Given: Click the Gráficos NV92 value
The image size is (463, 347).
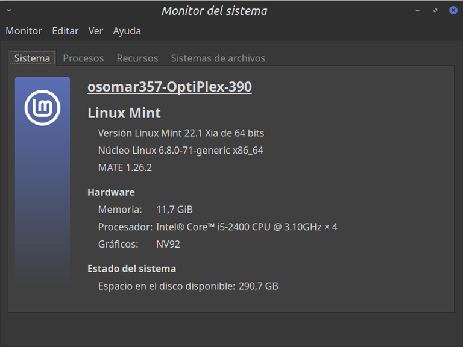Looking at the screenshot, I should point(168,245).
